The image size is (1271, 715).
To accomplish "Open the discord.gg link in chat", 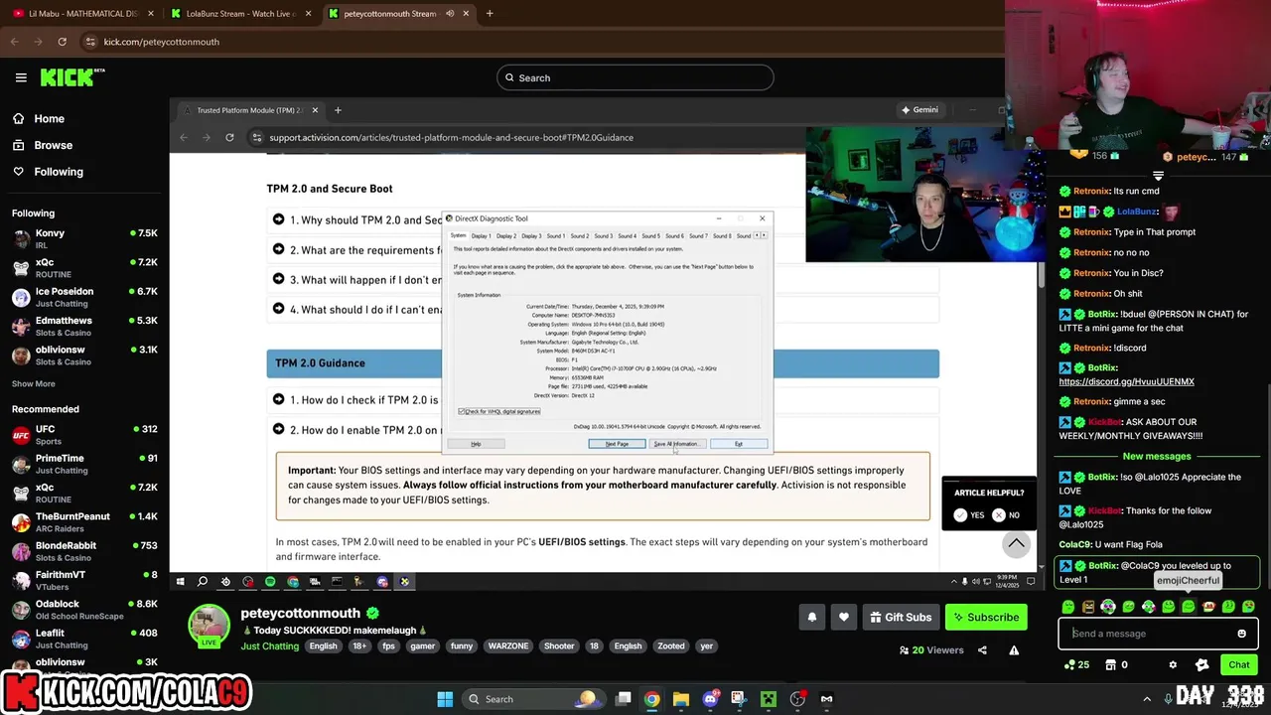I will tap(1126, 381).
